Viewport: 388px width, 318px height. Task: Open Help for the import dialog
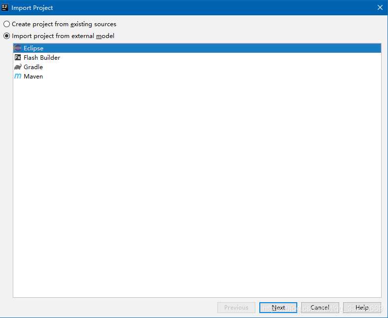click(362, 308)
